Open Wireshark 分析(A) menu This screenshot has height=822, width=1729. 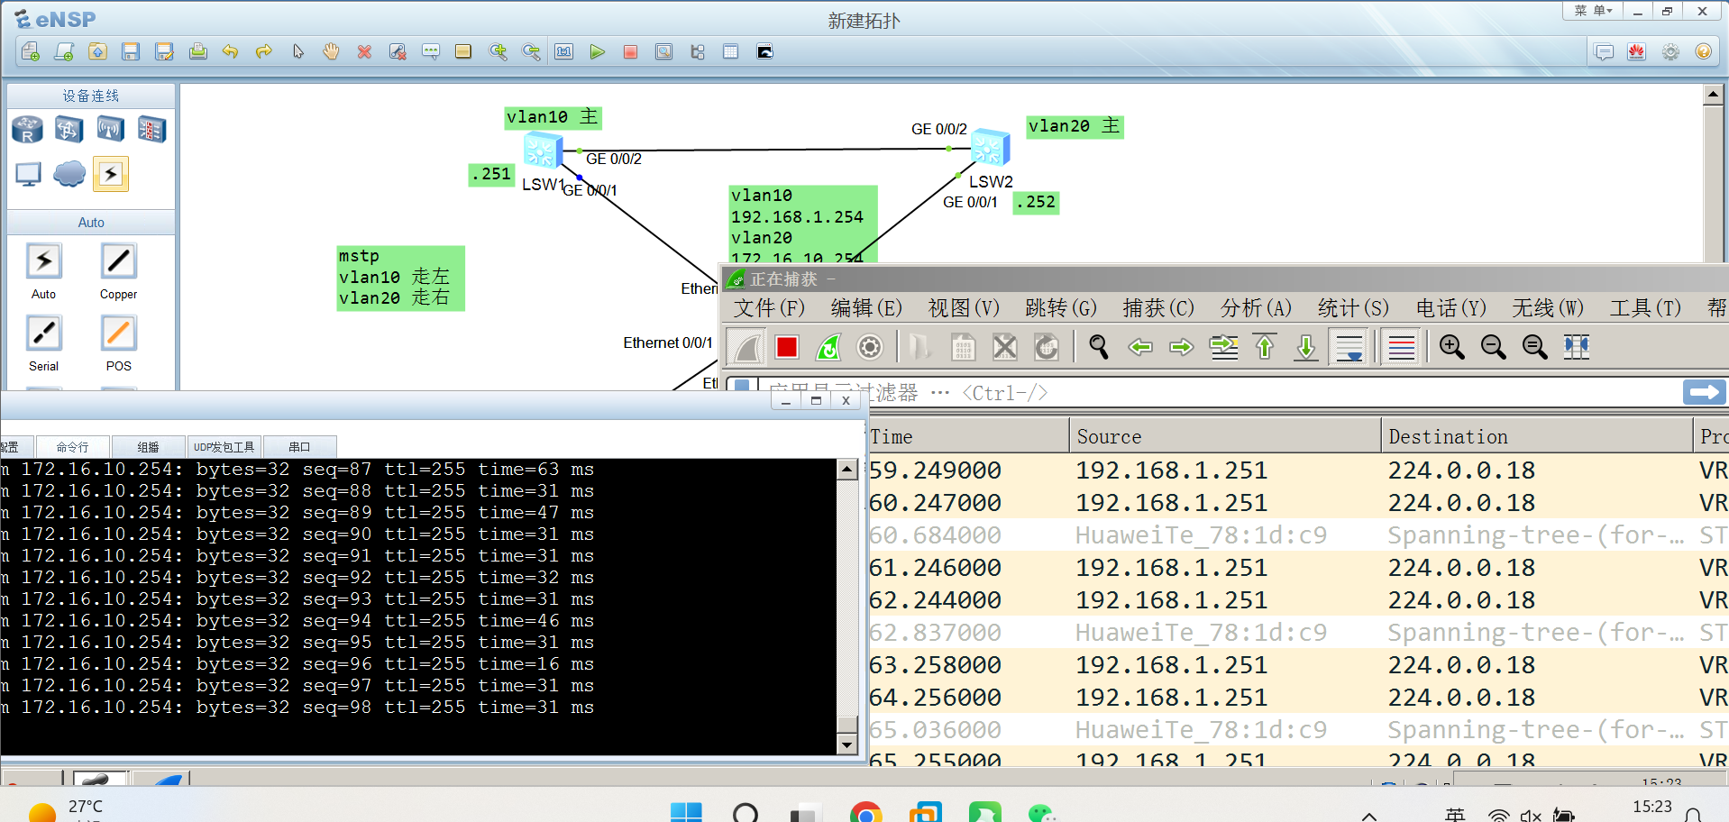(1256, 308)
